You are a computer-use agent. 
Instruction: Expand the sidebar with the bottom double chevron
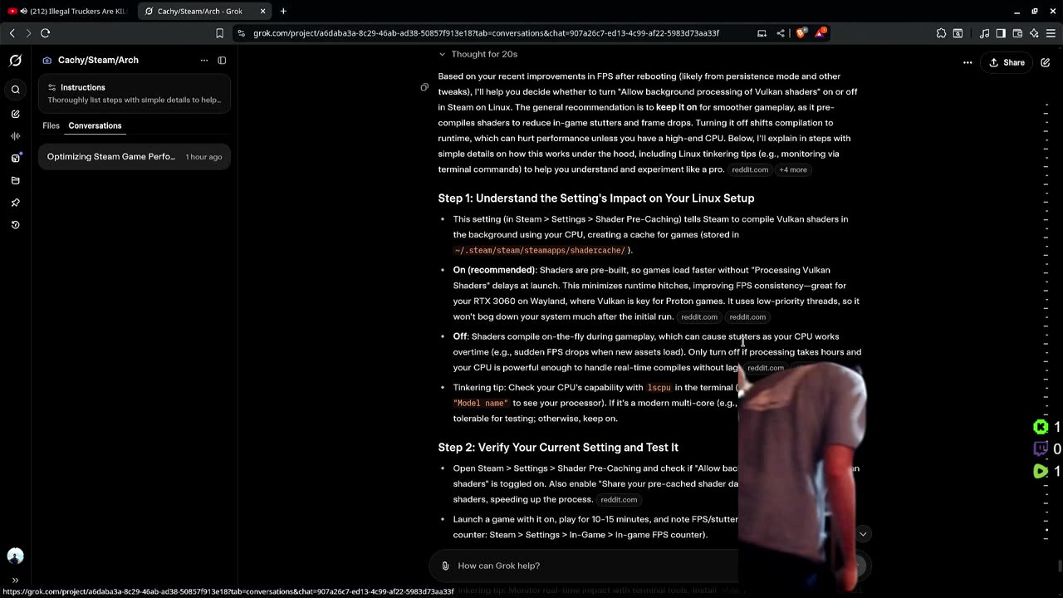coord(15,581)
